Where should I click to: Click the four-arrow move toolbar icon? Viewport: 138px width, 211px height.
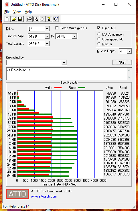click(42, 19)
